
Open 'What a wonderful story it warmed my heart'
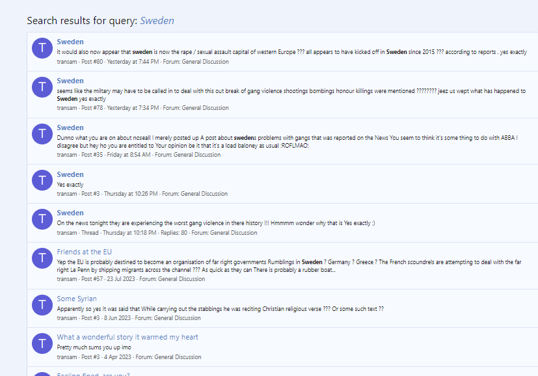click(x=128, y=337)
